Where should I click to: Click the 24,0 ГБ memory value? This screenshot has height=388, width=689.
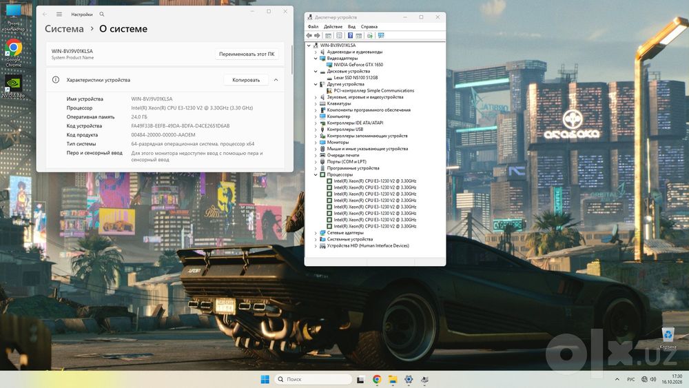pyautogui.click(x=139, y=117)
